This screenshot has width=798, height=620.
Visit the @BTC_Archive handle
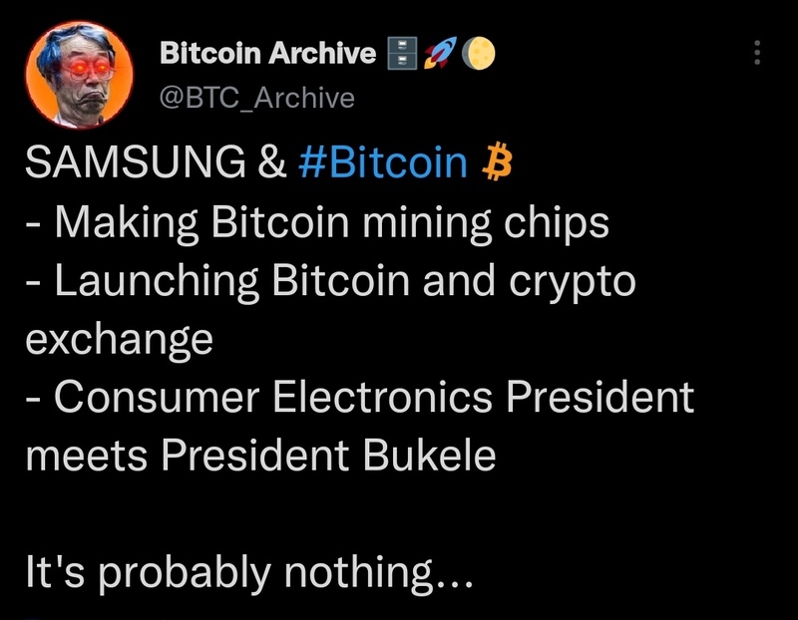point(256,97)
